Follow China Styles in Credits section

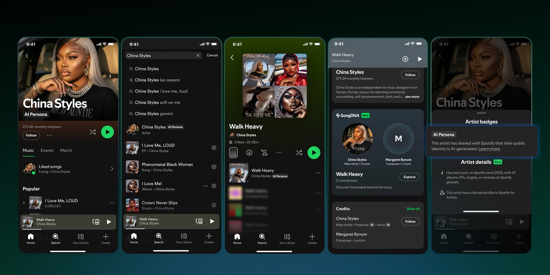coord(410,221)
